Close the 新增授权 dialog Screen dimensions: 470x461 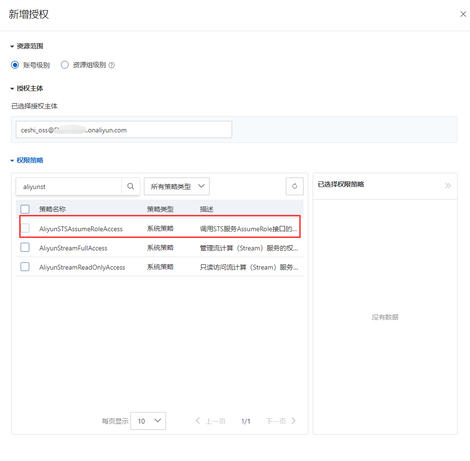463,14
